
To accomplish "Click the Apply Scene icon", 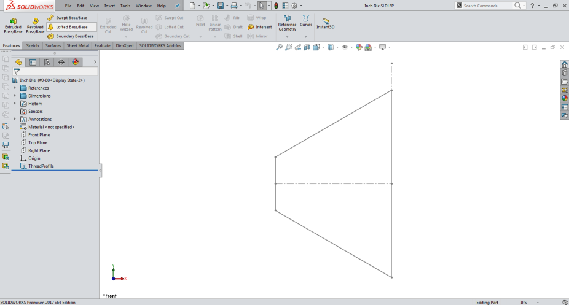I will pyautogui.click(x=368, y=47).
